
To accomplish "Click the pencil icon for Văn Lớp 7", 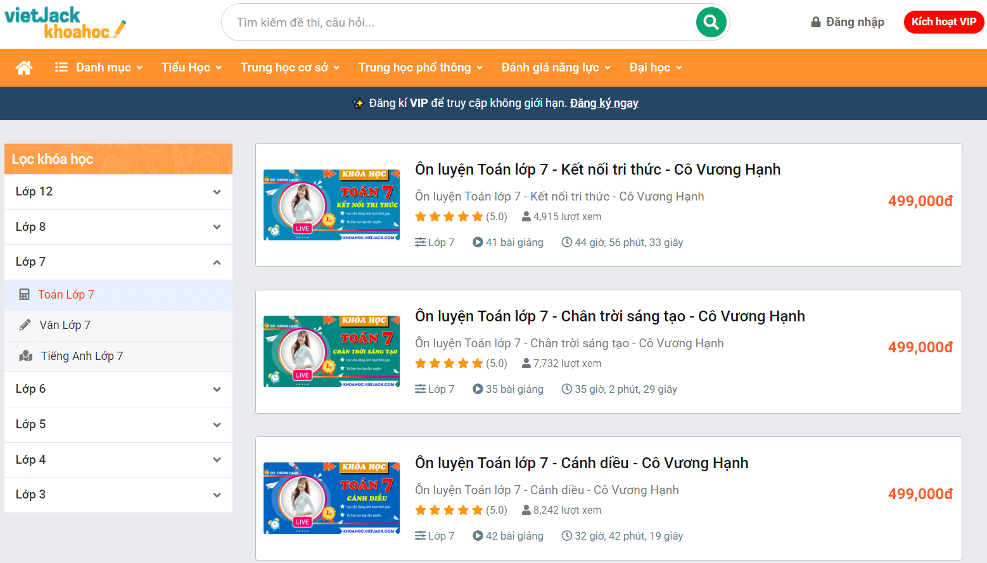I will [x=25, y=325].
